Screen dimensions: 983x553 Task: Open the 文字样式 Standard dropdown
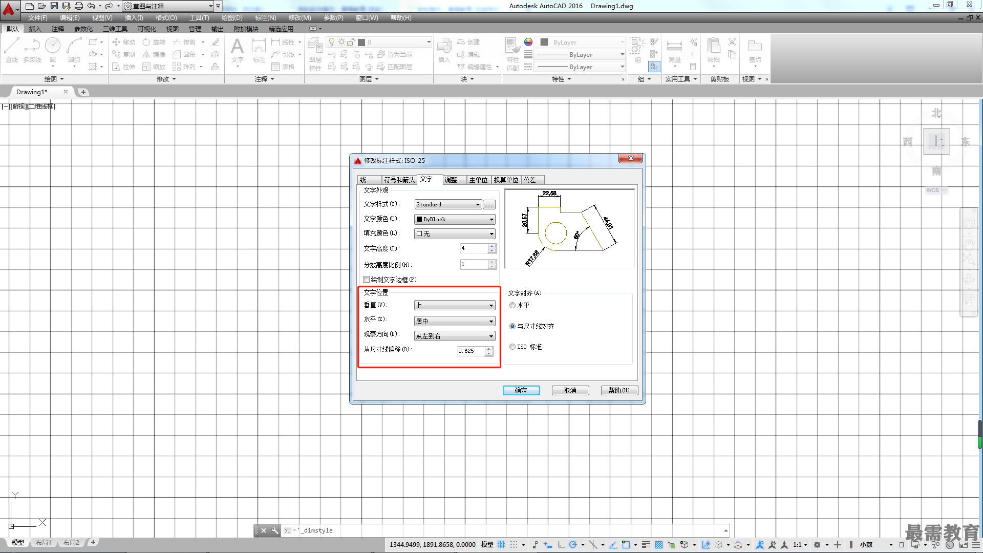tap(448, 204)
